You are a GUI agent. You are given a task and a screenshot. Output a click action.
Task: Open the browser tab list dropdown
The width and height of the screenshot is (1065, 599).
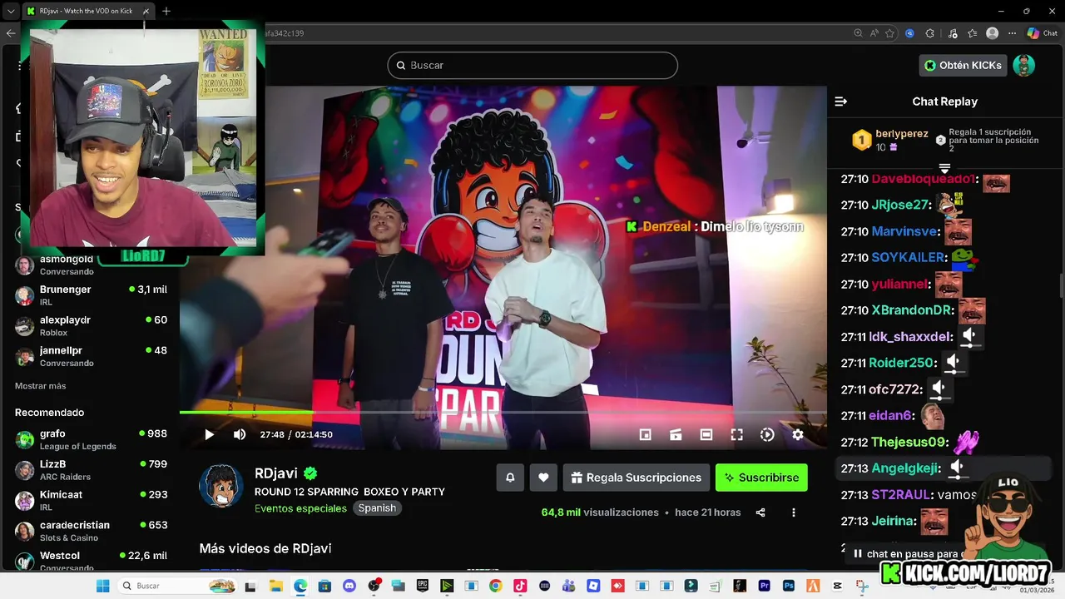(10, 11)
